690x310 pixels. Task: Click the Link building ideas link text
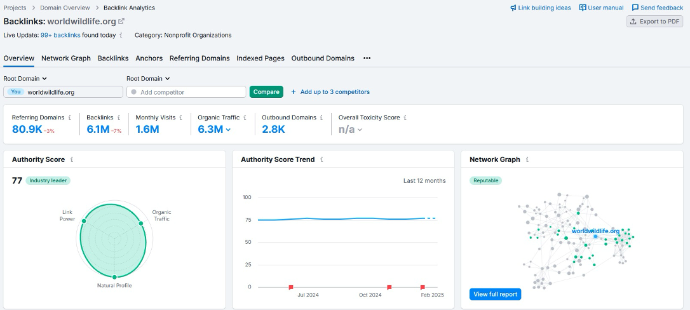coord(545,8)
